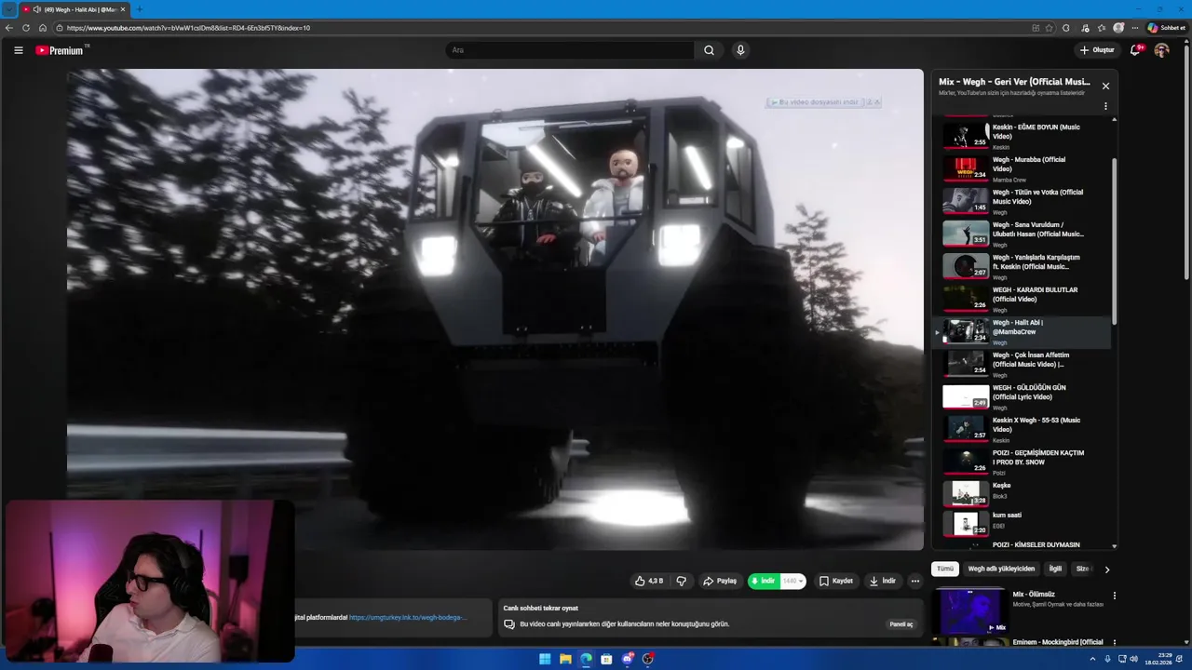
Task: Click the search magnifier button
Action: (709, 50)
